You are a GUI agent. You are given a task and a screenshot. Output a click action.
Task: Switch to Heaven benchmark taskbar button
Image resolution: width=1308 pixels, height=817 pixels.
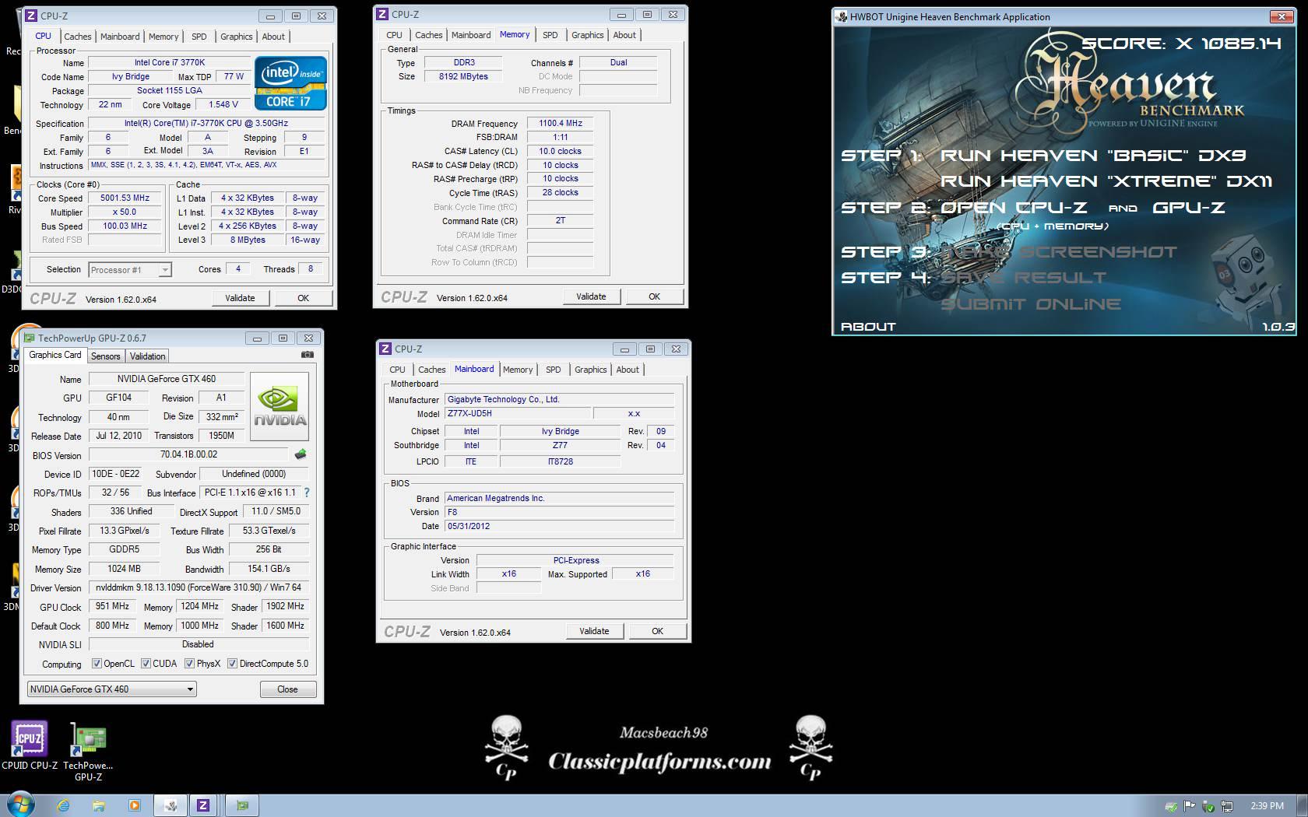[171, 805]
